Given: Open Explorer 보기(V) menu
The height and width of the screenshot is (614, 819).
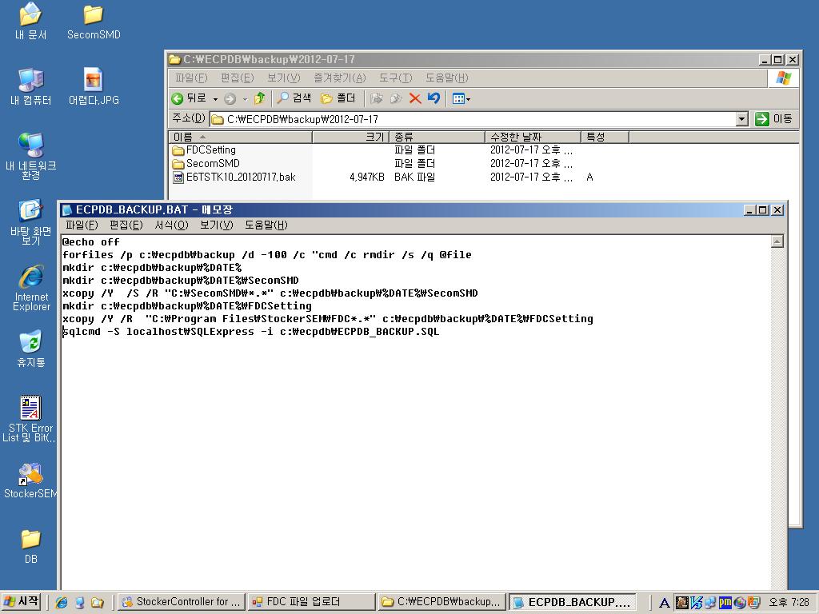Looking at the screenshot, I should [x=283, y=78].
